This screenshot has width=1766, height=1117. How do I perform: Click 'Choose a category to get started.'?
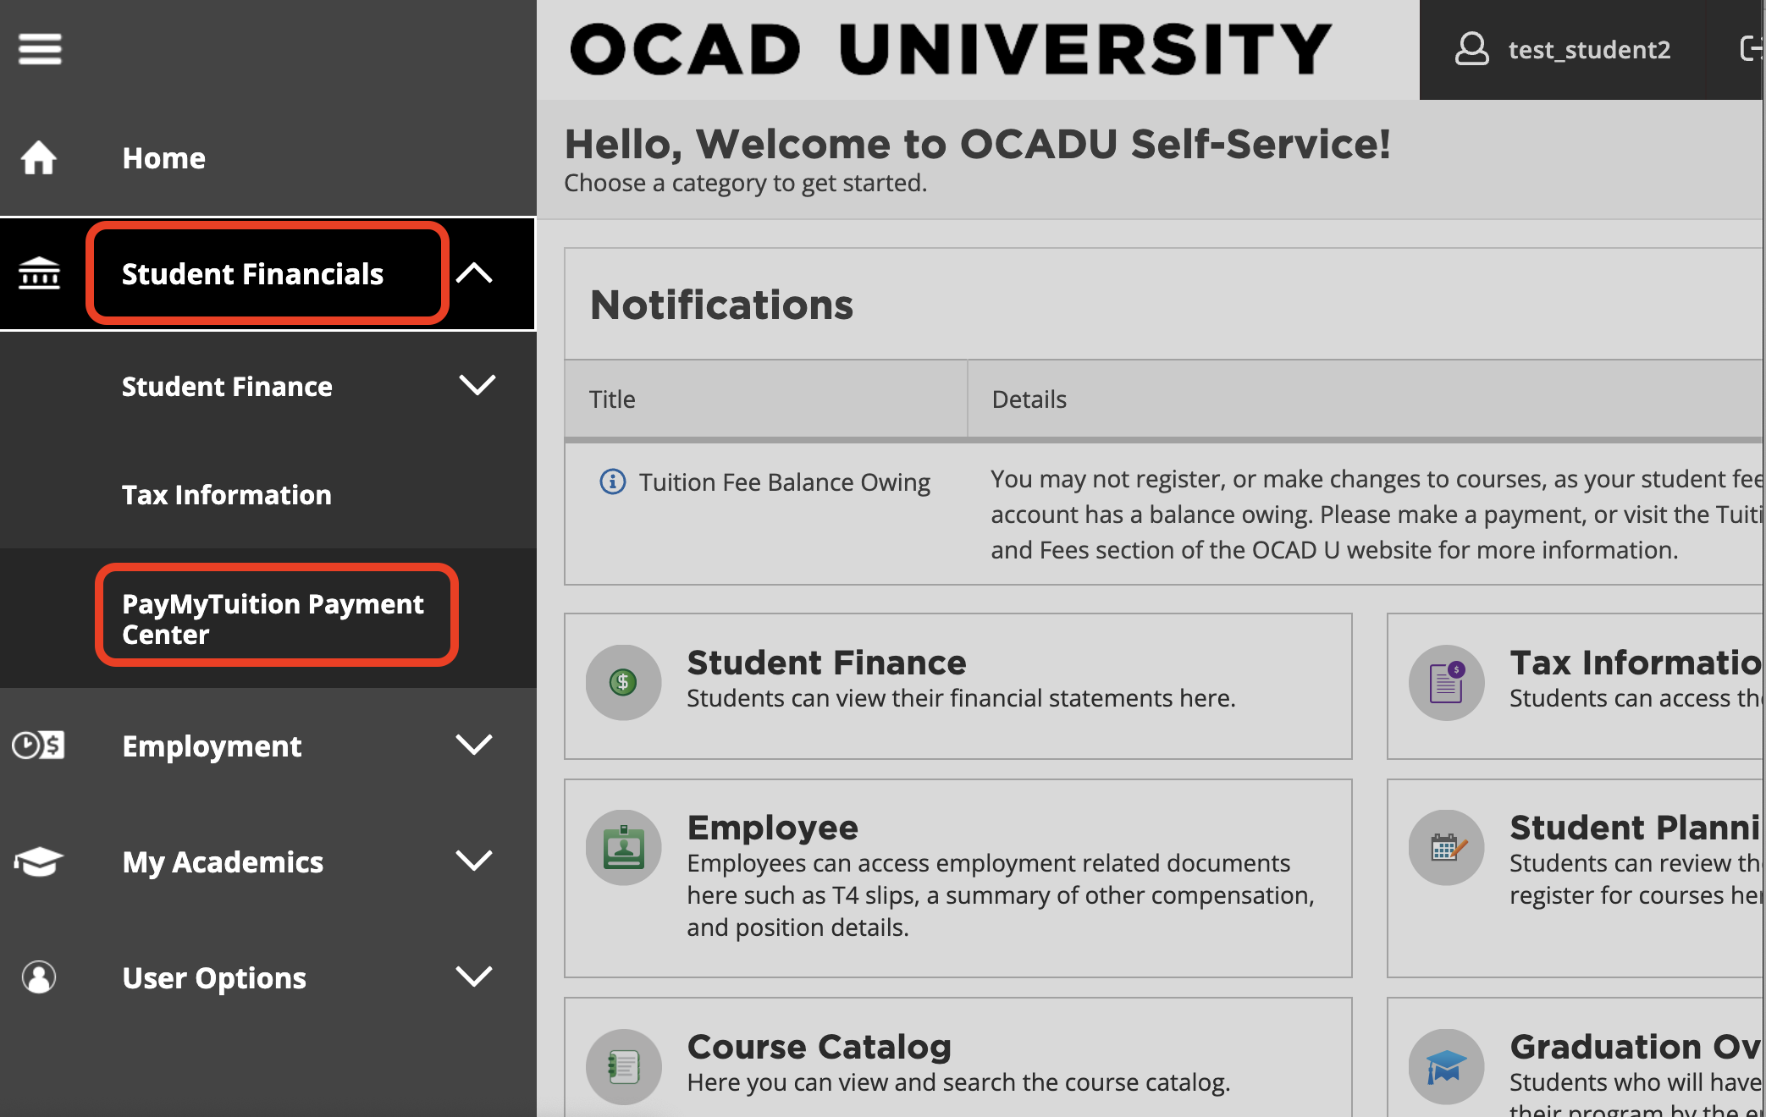[x=745, y=183]
